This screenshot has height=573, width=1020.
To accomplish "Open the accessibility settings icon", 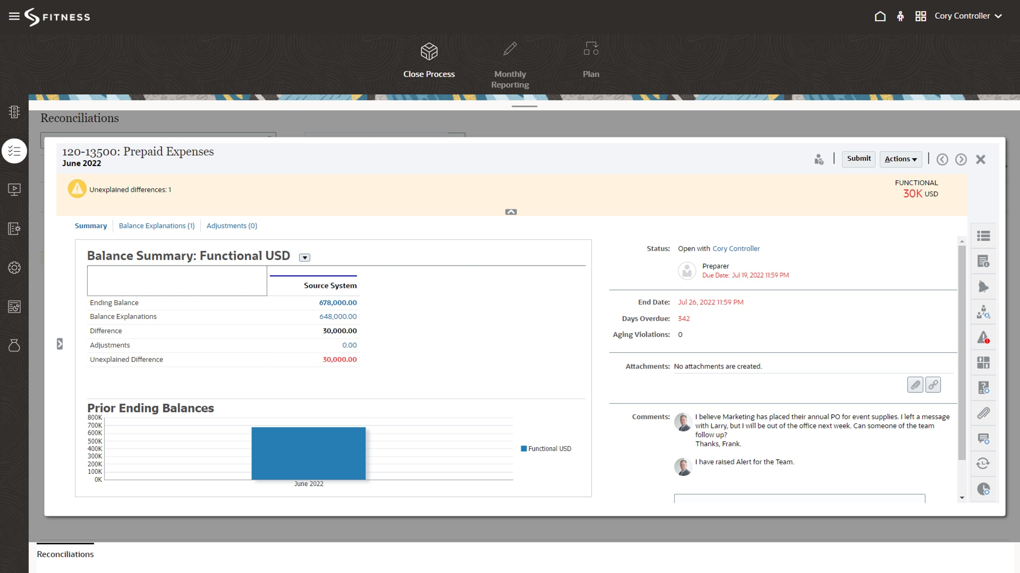I will (x=900, y=16).
